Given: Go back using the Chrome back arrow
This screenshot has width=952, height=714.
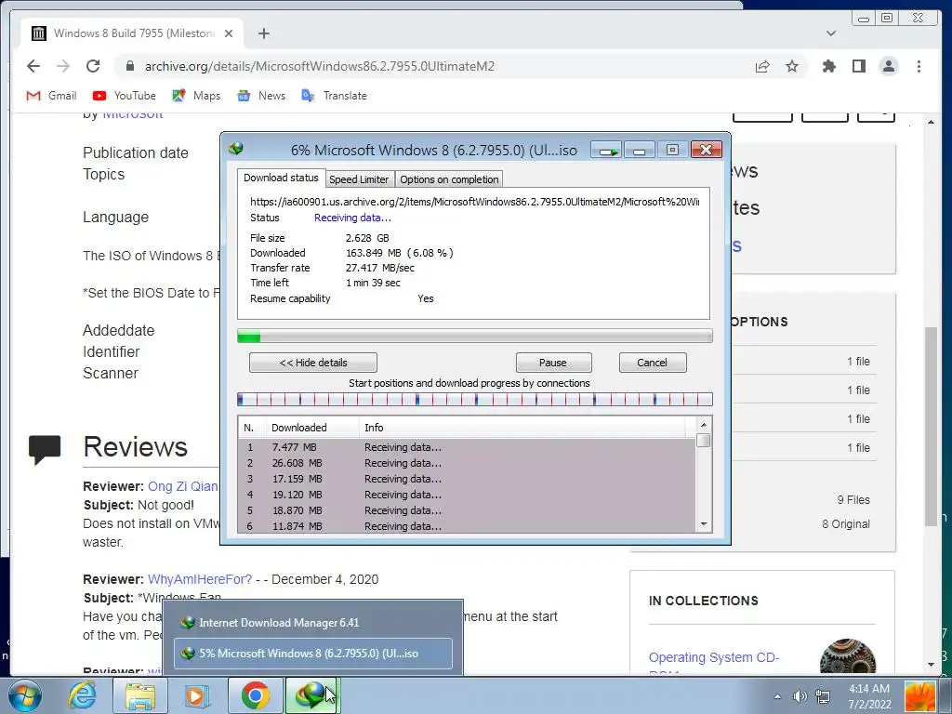Looking at the screenshot, I should (x=33, y=66).
